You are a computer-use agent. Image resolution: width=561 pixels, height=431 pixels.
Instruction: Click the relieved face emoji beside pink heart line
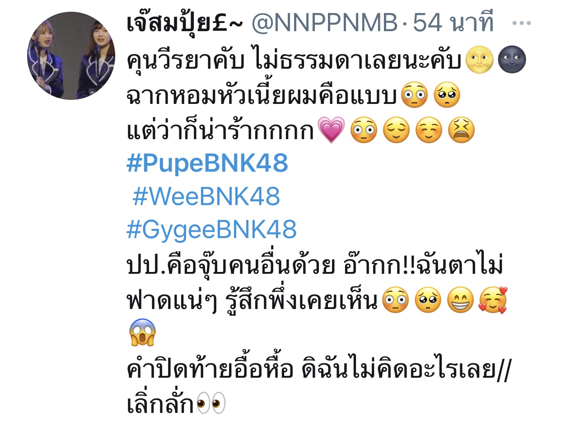396,130
